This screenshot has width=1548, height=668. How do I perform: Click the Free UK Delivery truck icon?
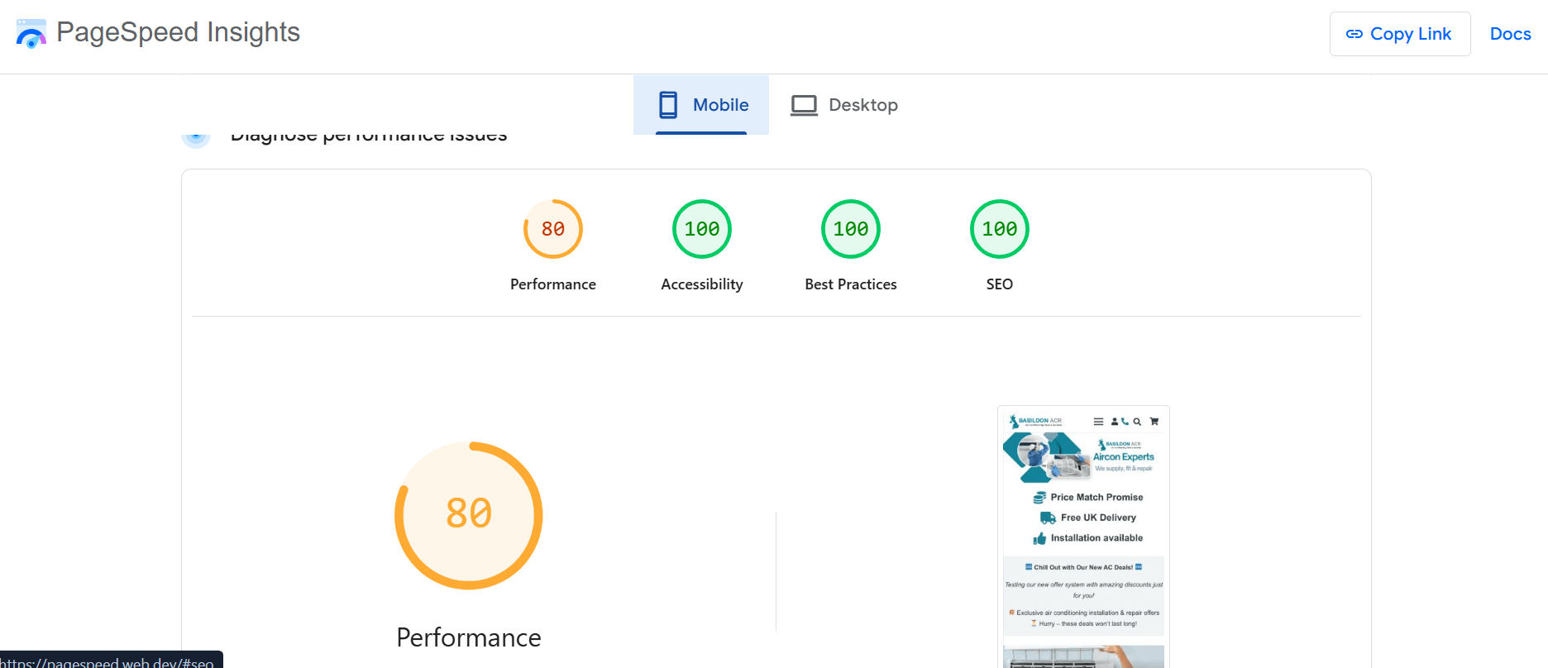point(1048,518)
